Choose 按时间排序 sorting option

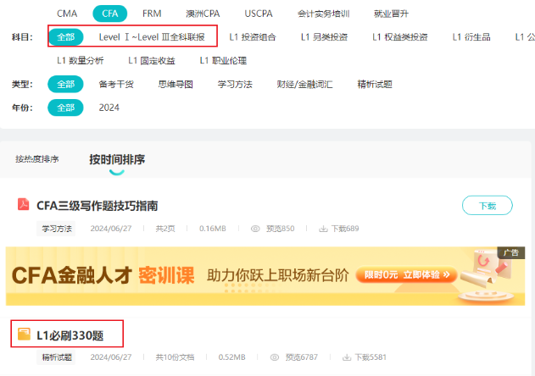click(x=117, y=159)
